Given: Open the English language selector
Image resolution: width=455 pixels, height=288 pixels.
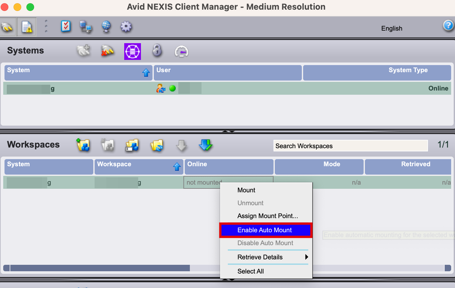Looking at the screenshot, I should (x=392, y=28).
